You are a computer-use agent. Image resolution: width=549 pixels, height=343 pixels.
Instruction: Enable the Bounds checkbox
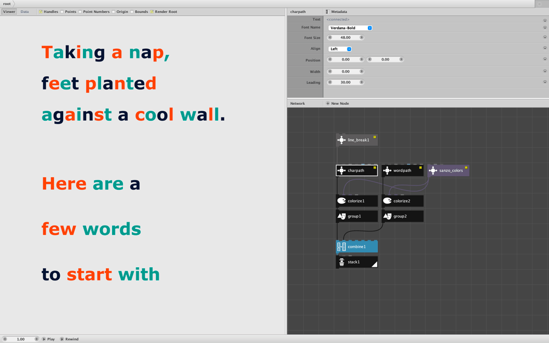point(132,12)
